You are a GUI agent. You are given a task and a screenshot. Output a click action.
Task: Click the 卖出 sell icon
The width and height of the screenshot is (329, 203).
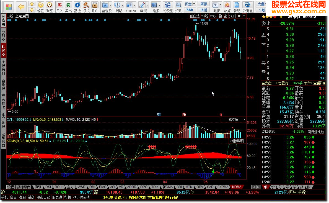pyautogui.click(x=68, y=7)
